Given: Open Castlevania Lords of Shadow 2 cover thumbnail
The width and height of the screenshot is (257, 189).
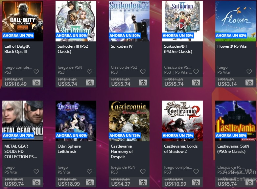Looking at the screenshot, I should (x=182, y=121).
